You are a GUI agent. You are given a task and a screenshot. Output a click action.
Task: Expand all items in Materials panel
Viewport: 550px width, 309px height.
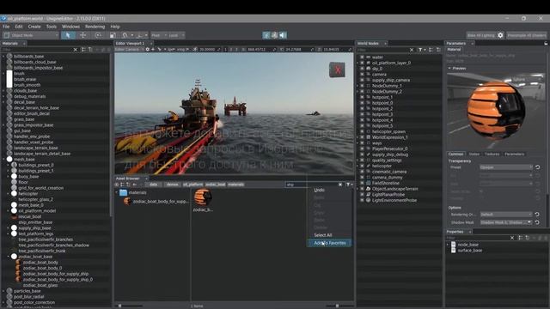pos(83,50)
